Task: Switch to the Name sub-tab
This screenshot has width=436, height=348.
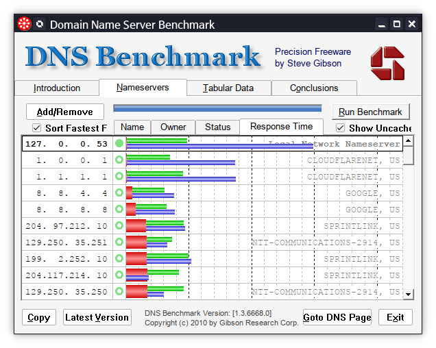Action: pyautogui.click(x=132, y=127)
